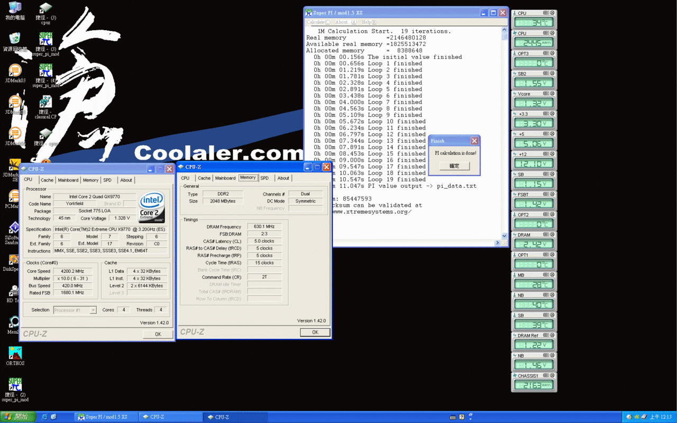Open settings icon on DRAM voltage widget
This screenshot has height=423, width=677.
[546, 235]
